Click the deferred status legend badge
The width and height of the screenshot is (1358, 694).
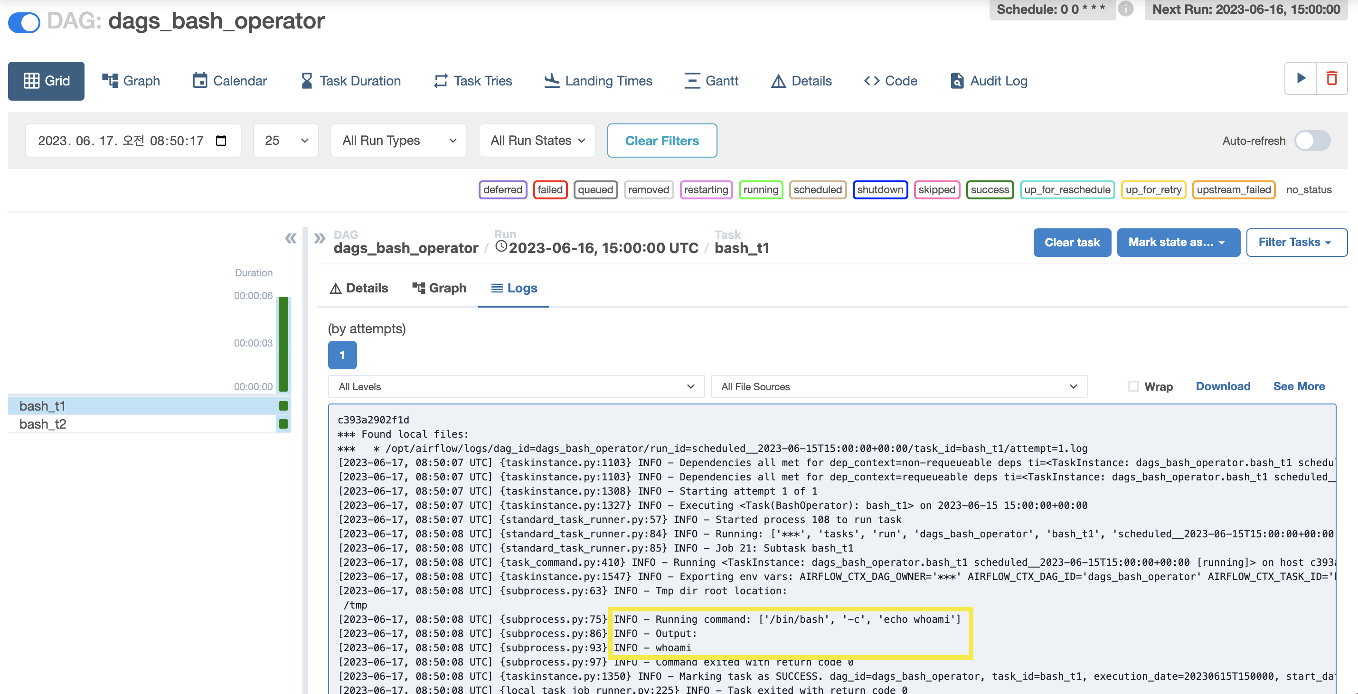click(x=502, y=190)
